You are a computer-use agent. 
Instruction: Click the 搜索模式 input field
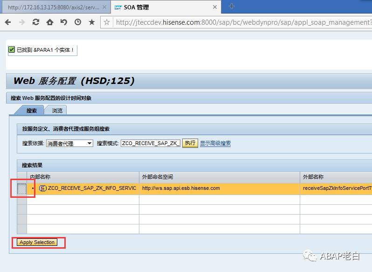tap(151, 143)
